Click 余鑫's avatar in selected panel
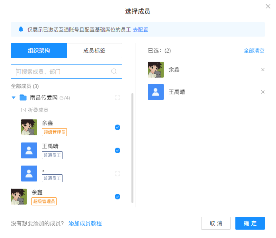276x238 pixels. coord(156,70)
